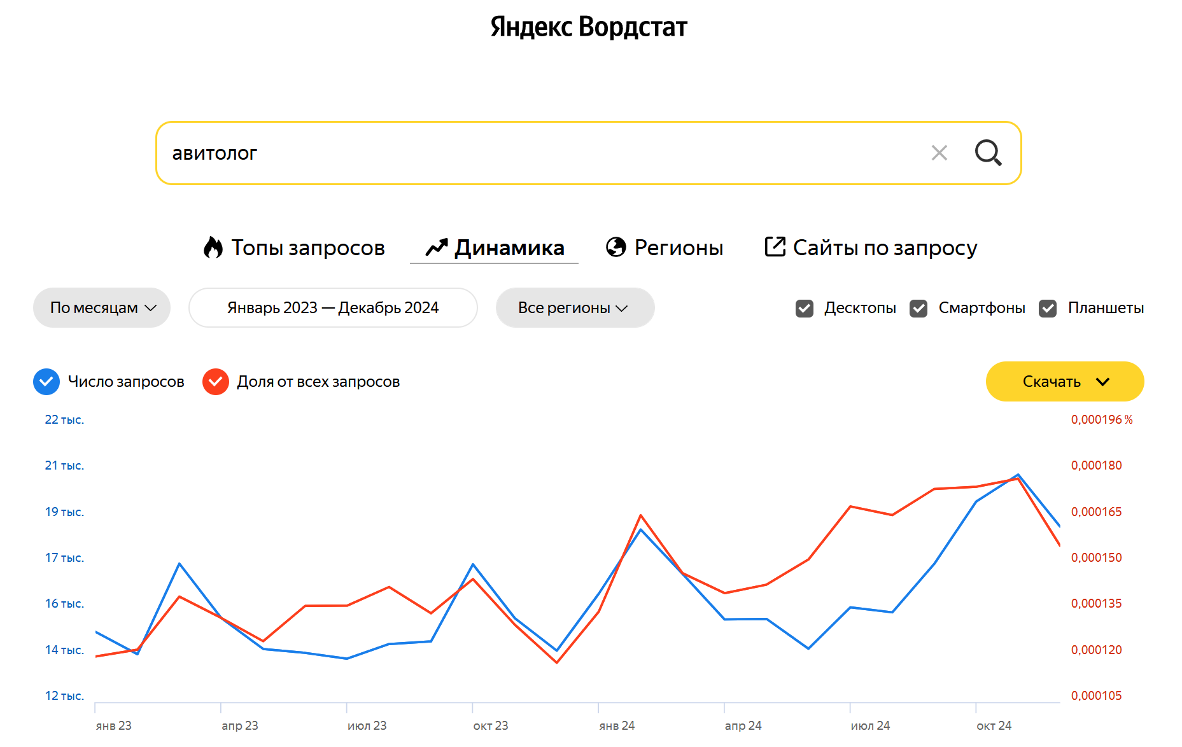This screenshot has width=1182, height=747.
Task: Open the По месяцам grouping dropdown
Action: click(x=102, y=308)
